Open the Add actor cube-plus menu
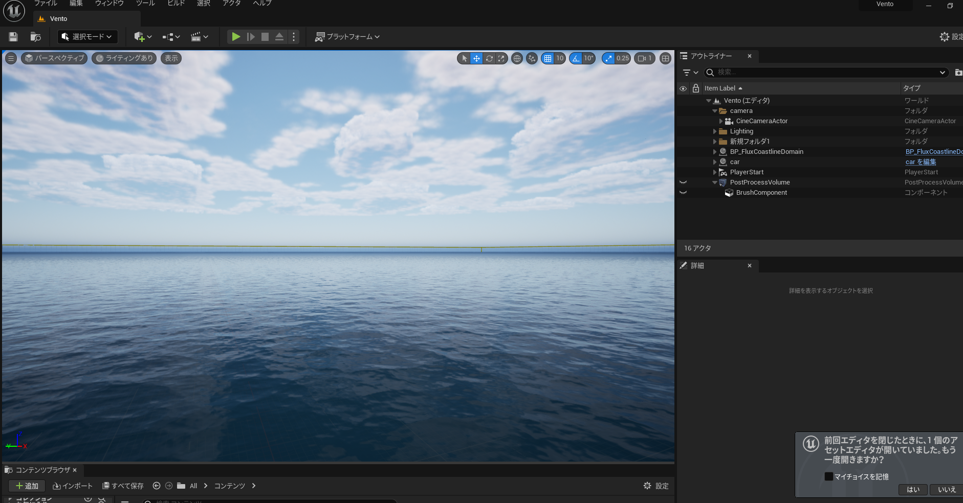This screenshot has width=963, height=503. [x=143, y=37]
